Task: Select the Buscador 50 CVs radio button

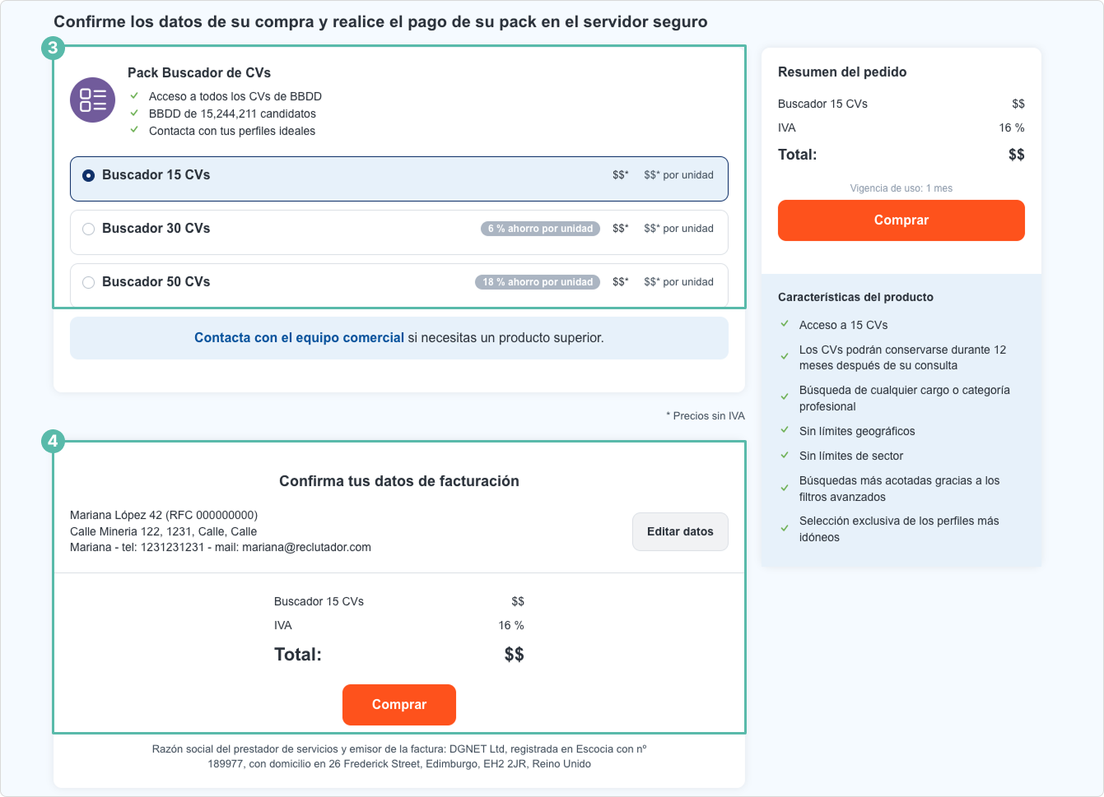Action: point(88,282)
